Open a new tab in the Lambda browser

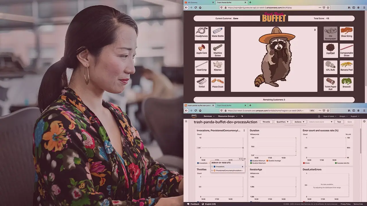(250, 105)
